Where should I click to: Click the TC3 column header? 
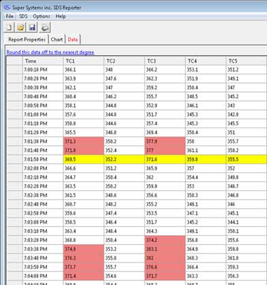point(165,61)
